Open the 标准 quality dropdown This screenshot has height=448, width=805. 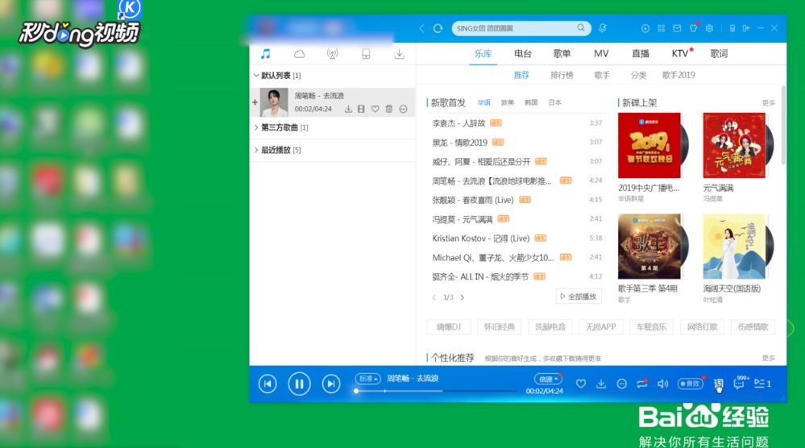(x=367, y=379)
